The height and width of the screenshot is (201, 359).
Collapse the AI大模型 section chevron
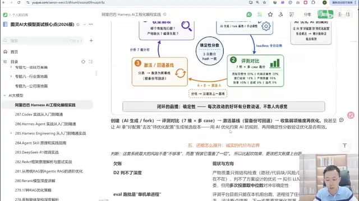pos(4,95)
